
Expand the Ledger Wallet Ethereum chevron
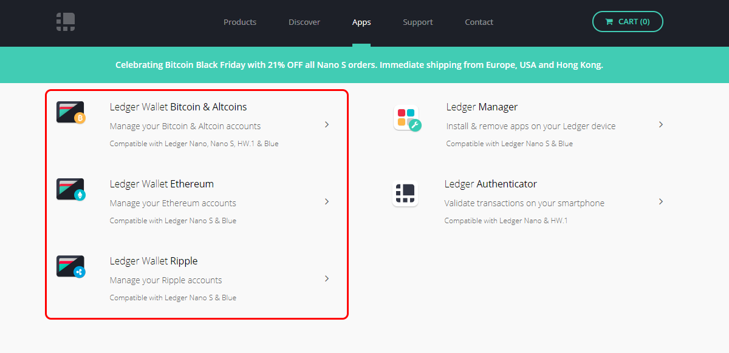pyautogui.click(x=327, y=201)
